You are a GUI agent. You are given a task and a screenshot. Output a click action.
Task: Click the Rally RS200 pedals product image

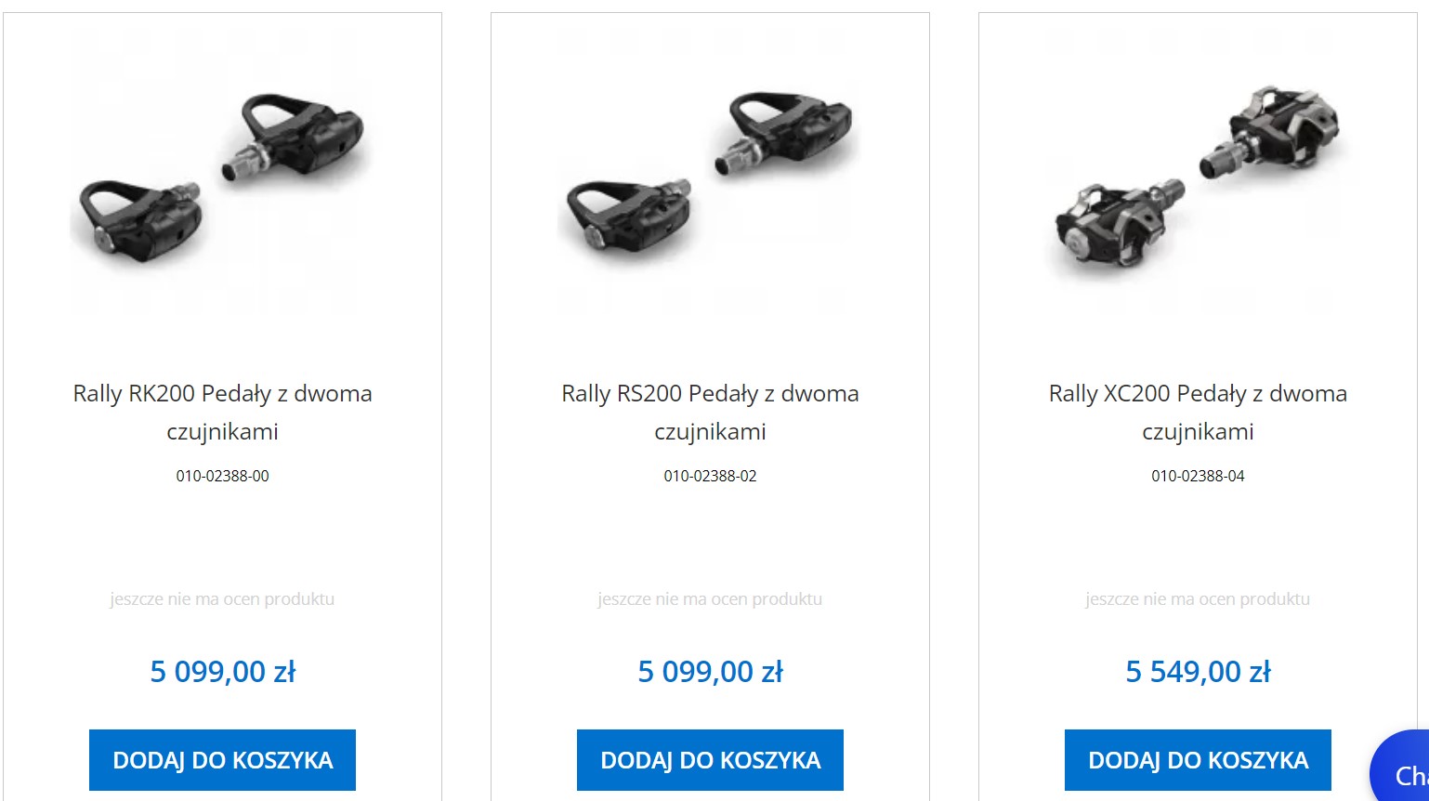click(x=710, y=173)
